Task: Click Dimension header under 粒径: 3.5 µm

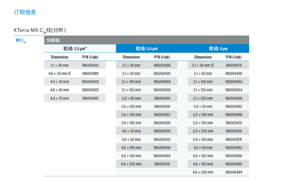Action: [131, 57]
